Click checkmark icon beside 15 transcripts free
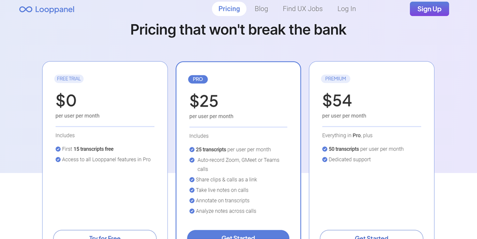The height and width of the screenshot is (239, 477). click(58, 149)
